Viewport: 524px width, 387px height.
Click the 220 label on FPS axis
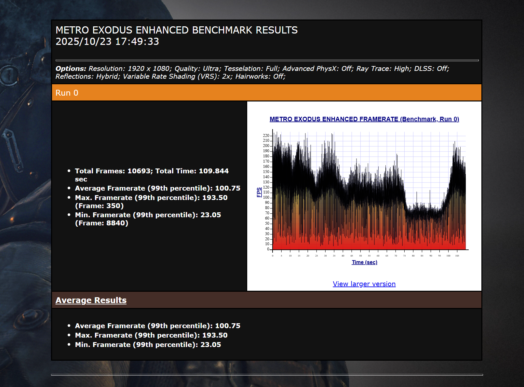pos(266,136)
